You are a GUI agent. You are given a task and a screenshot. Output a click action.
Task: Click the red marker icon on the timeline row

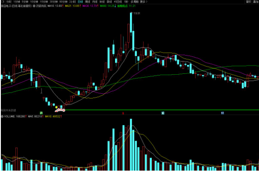point(123,113)
